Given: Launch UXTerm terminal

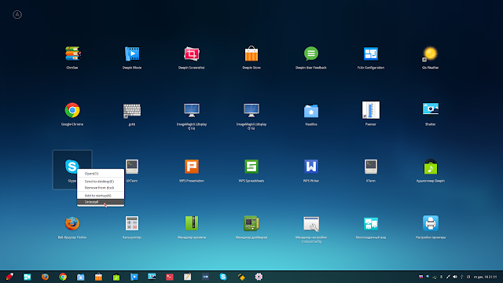Looking at the screenshot, I should (x=132, y=167).
